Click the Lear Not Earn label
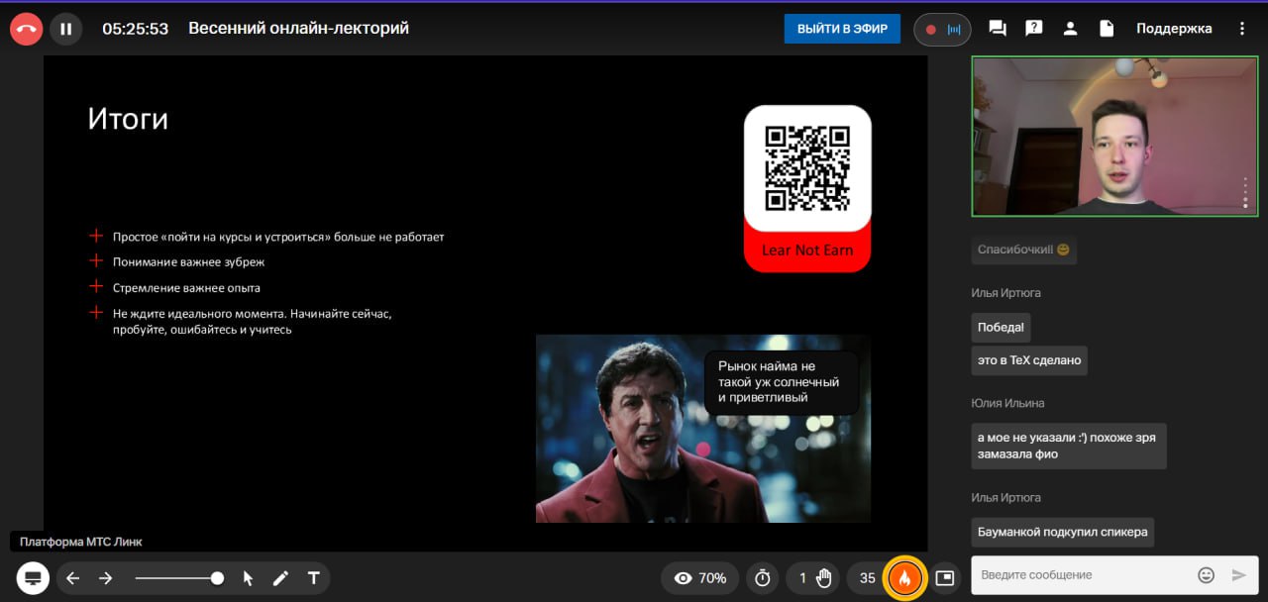The height and width of the screenshot is (602, 1268). (807, 251)
